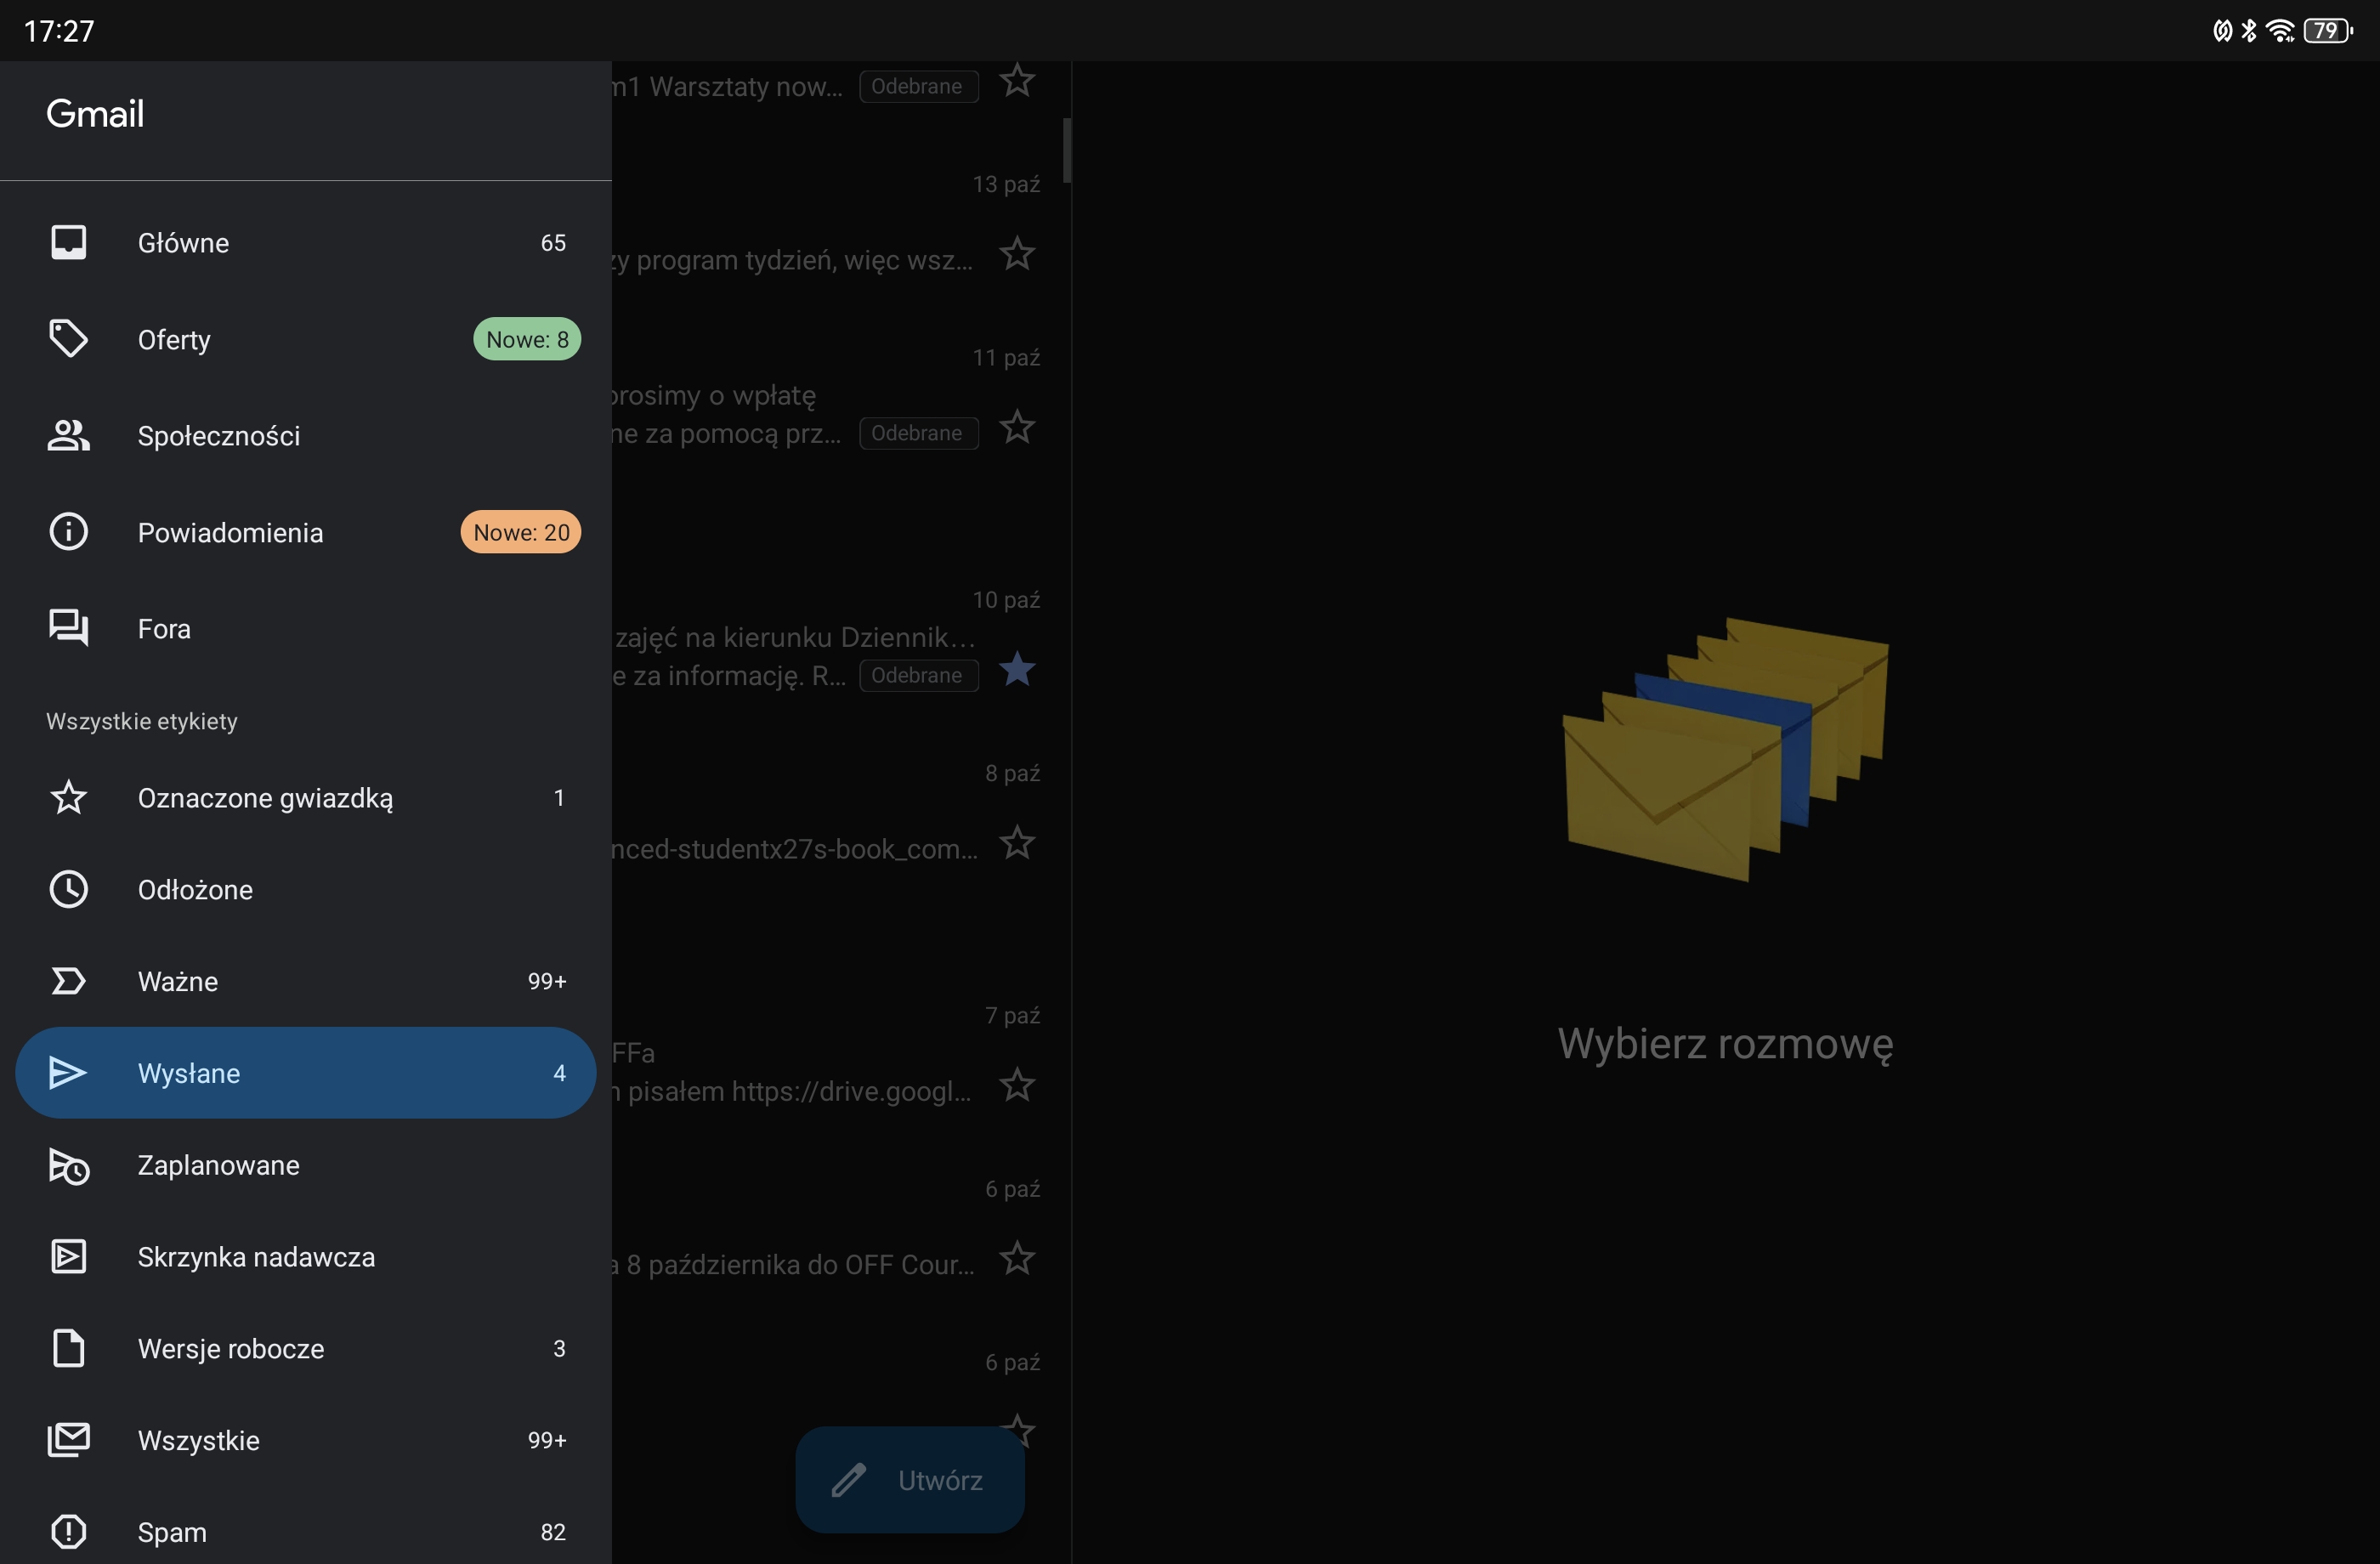Click the message list scrollbar
This screenshot has width=2380, height=1564.
point(1067,150)
